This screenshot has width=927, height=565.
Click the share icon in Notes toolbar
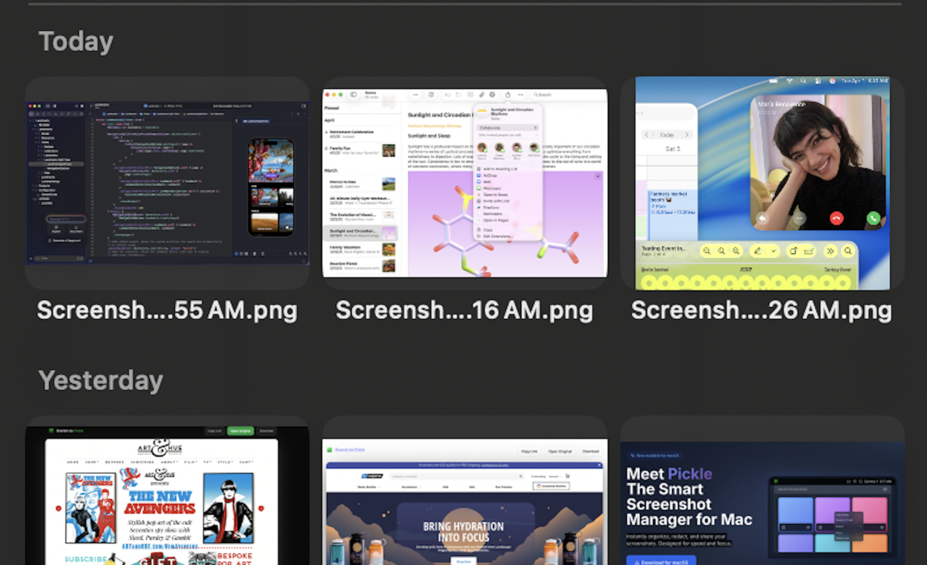point(507,95)
